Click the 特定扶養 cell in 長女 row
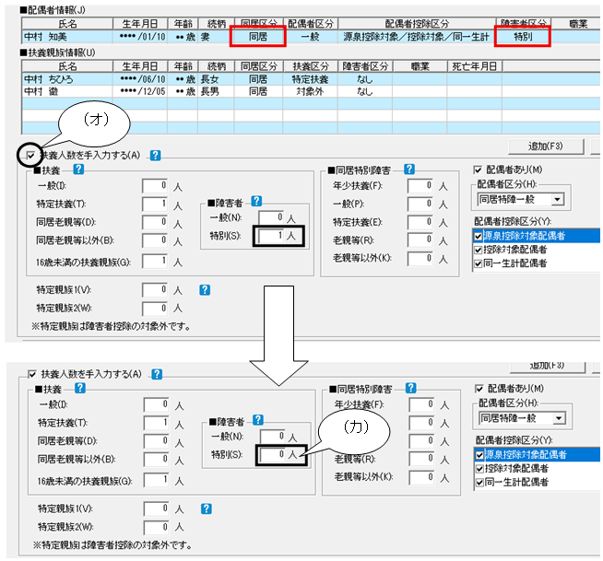Viewport: 603px width, 561px height. 311,79
